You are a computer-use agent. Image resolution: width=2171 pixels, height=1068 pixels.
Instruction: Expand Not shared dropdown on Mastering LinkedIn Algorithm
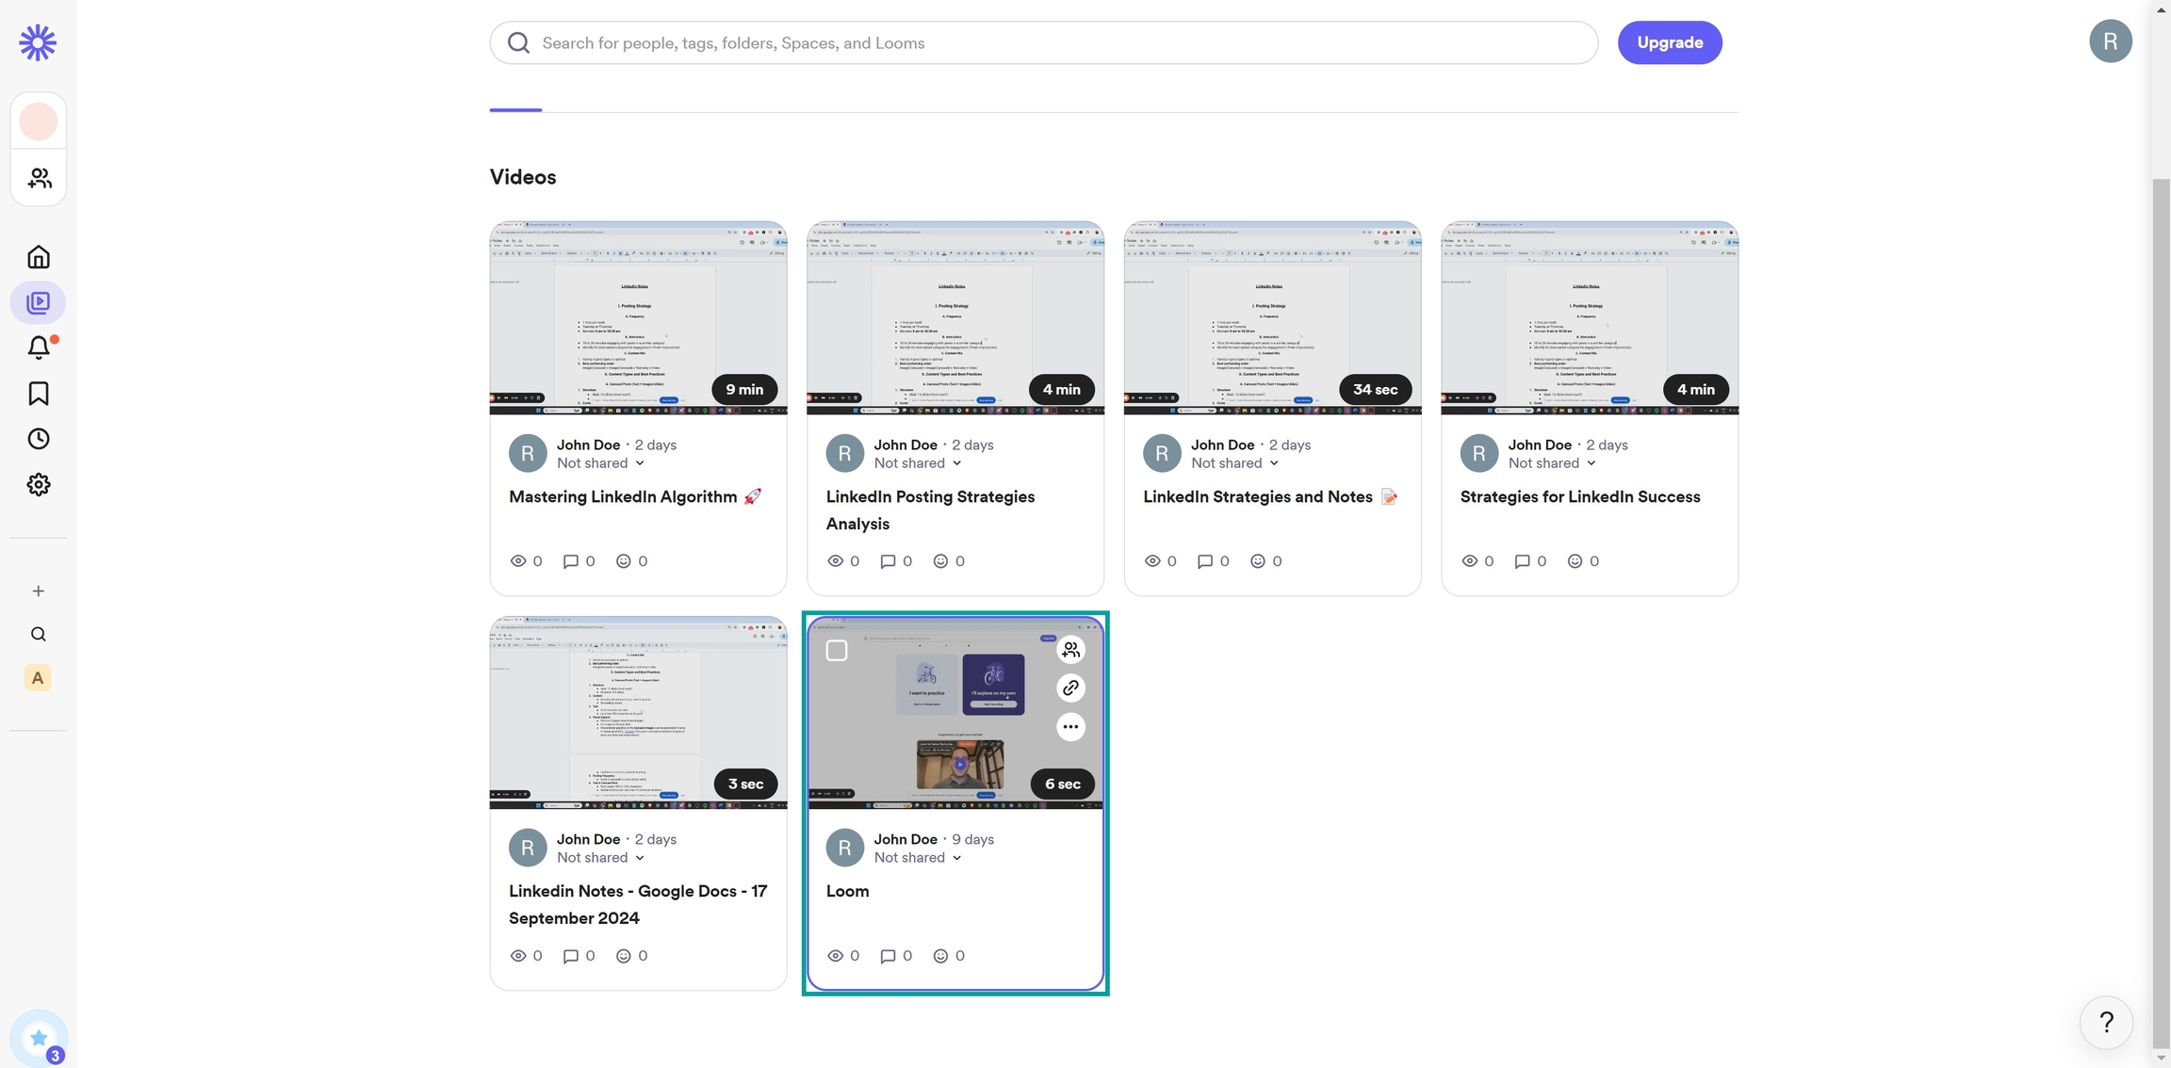[600, 463]
